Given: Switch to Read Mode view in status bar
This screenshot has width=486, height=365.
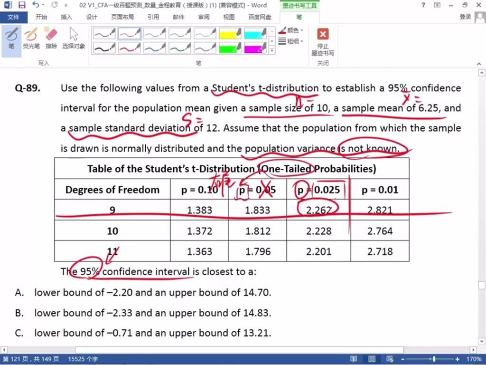Looking at the screenshot, I should click(x=354, y=359).
